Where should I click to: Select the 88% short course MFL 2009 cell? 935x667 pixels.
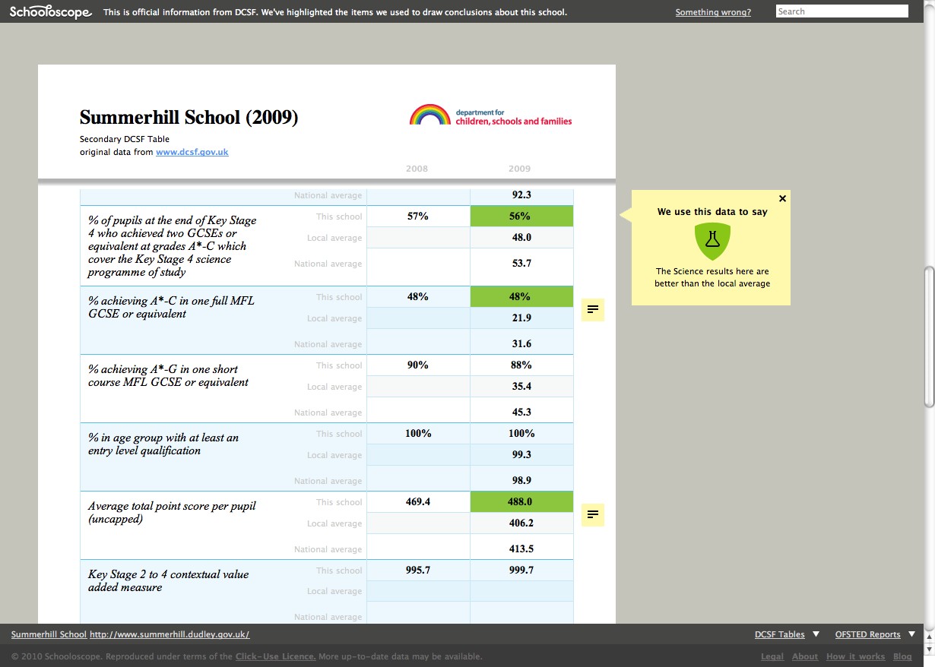point(521,365)
